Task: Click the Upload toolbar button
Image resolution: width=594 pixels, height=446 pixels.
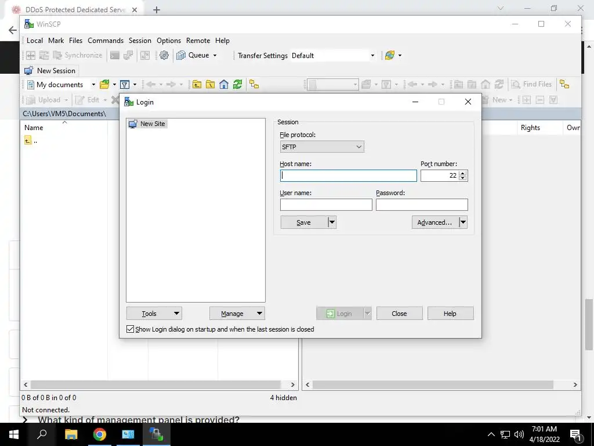Action: point(44,100)
